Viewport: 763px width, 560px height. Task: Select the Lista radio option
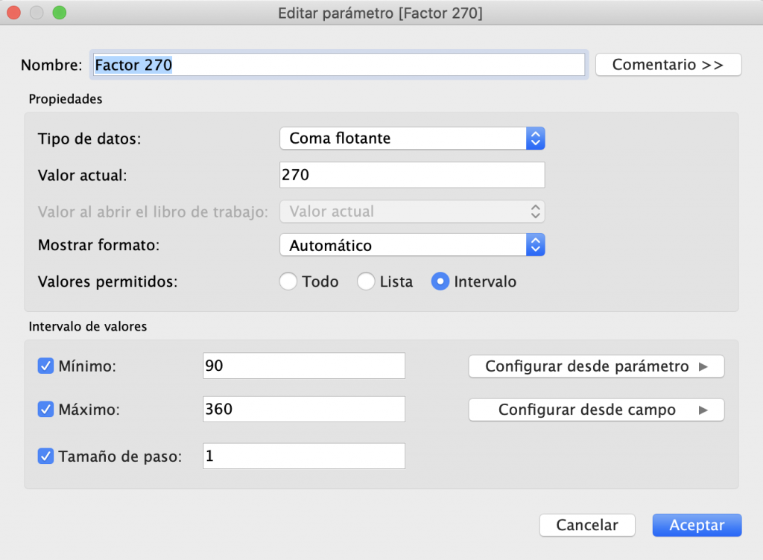coord(366,281)
